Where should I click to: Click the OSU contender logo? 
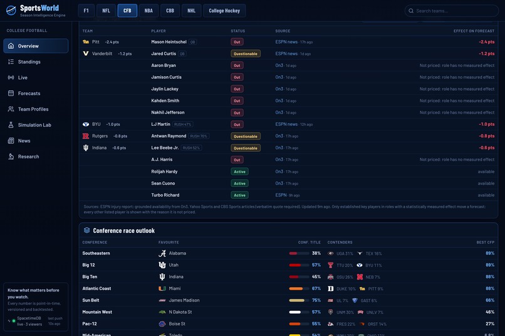coord(330,277)
